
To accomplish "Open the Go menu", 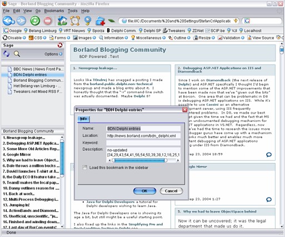I will (x=38, y=11).
